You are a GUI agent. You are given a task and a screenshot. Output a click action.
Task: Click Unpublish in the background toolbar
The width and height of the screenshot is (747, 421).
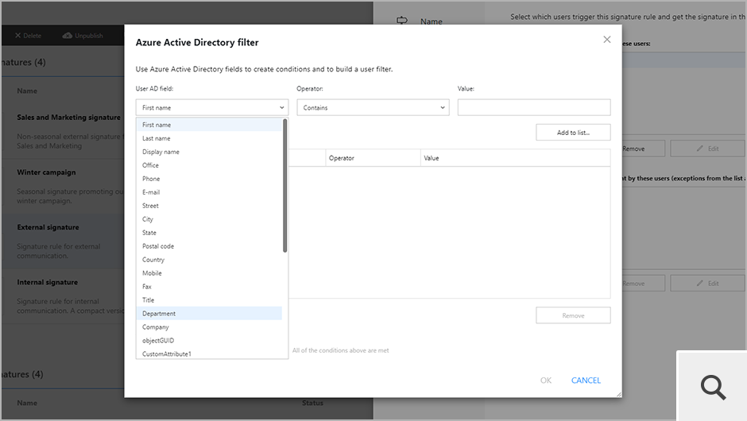pos(83,36)
